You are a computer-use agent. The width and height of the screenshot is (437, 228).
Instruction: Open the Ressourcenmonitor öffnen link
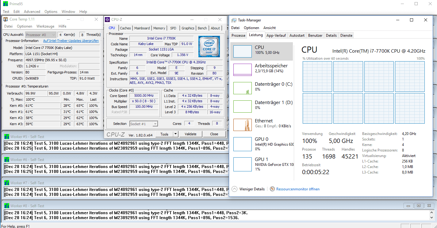tap(298, 189)
